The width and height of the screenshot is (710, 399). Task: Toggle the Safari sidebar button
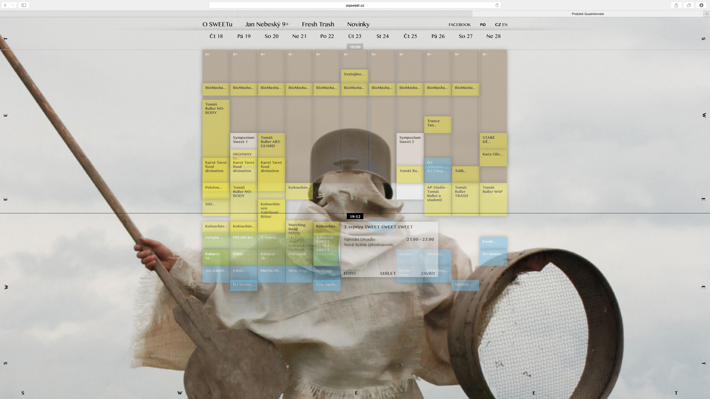[x=24, y=5]
